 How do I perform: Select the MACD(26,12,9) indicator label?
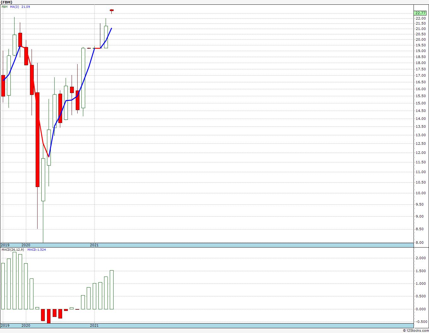tap(13, 250)
